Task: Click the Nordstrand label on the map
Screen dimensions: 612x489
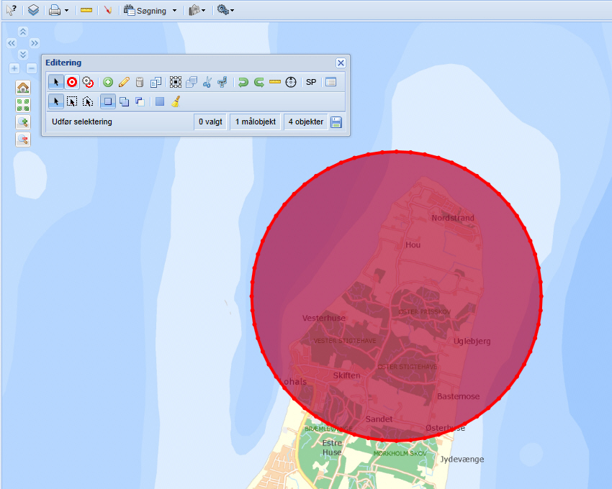Action: [x=453, y=218]
